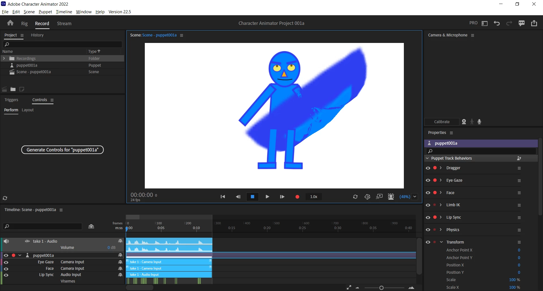Image resolution: width=543 pixels, height=291 pixels.
Task: Go to the Home screen icon
Action: 10,23
